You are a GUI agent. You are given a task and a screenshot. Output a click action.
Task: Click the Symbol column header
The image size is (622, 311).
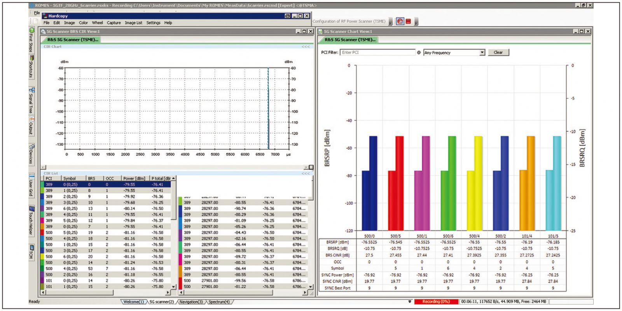click(74, 178)
